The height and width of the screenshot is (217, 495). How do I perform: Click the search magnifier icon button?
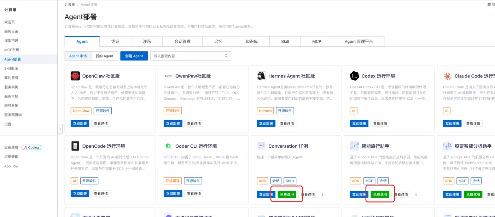coord(226,56)
